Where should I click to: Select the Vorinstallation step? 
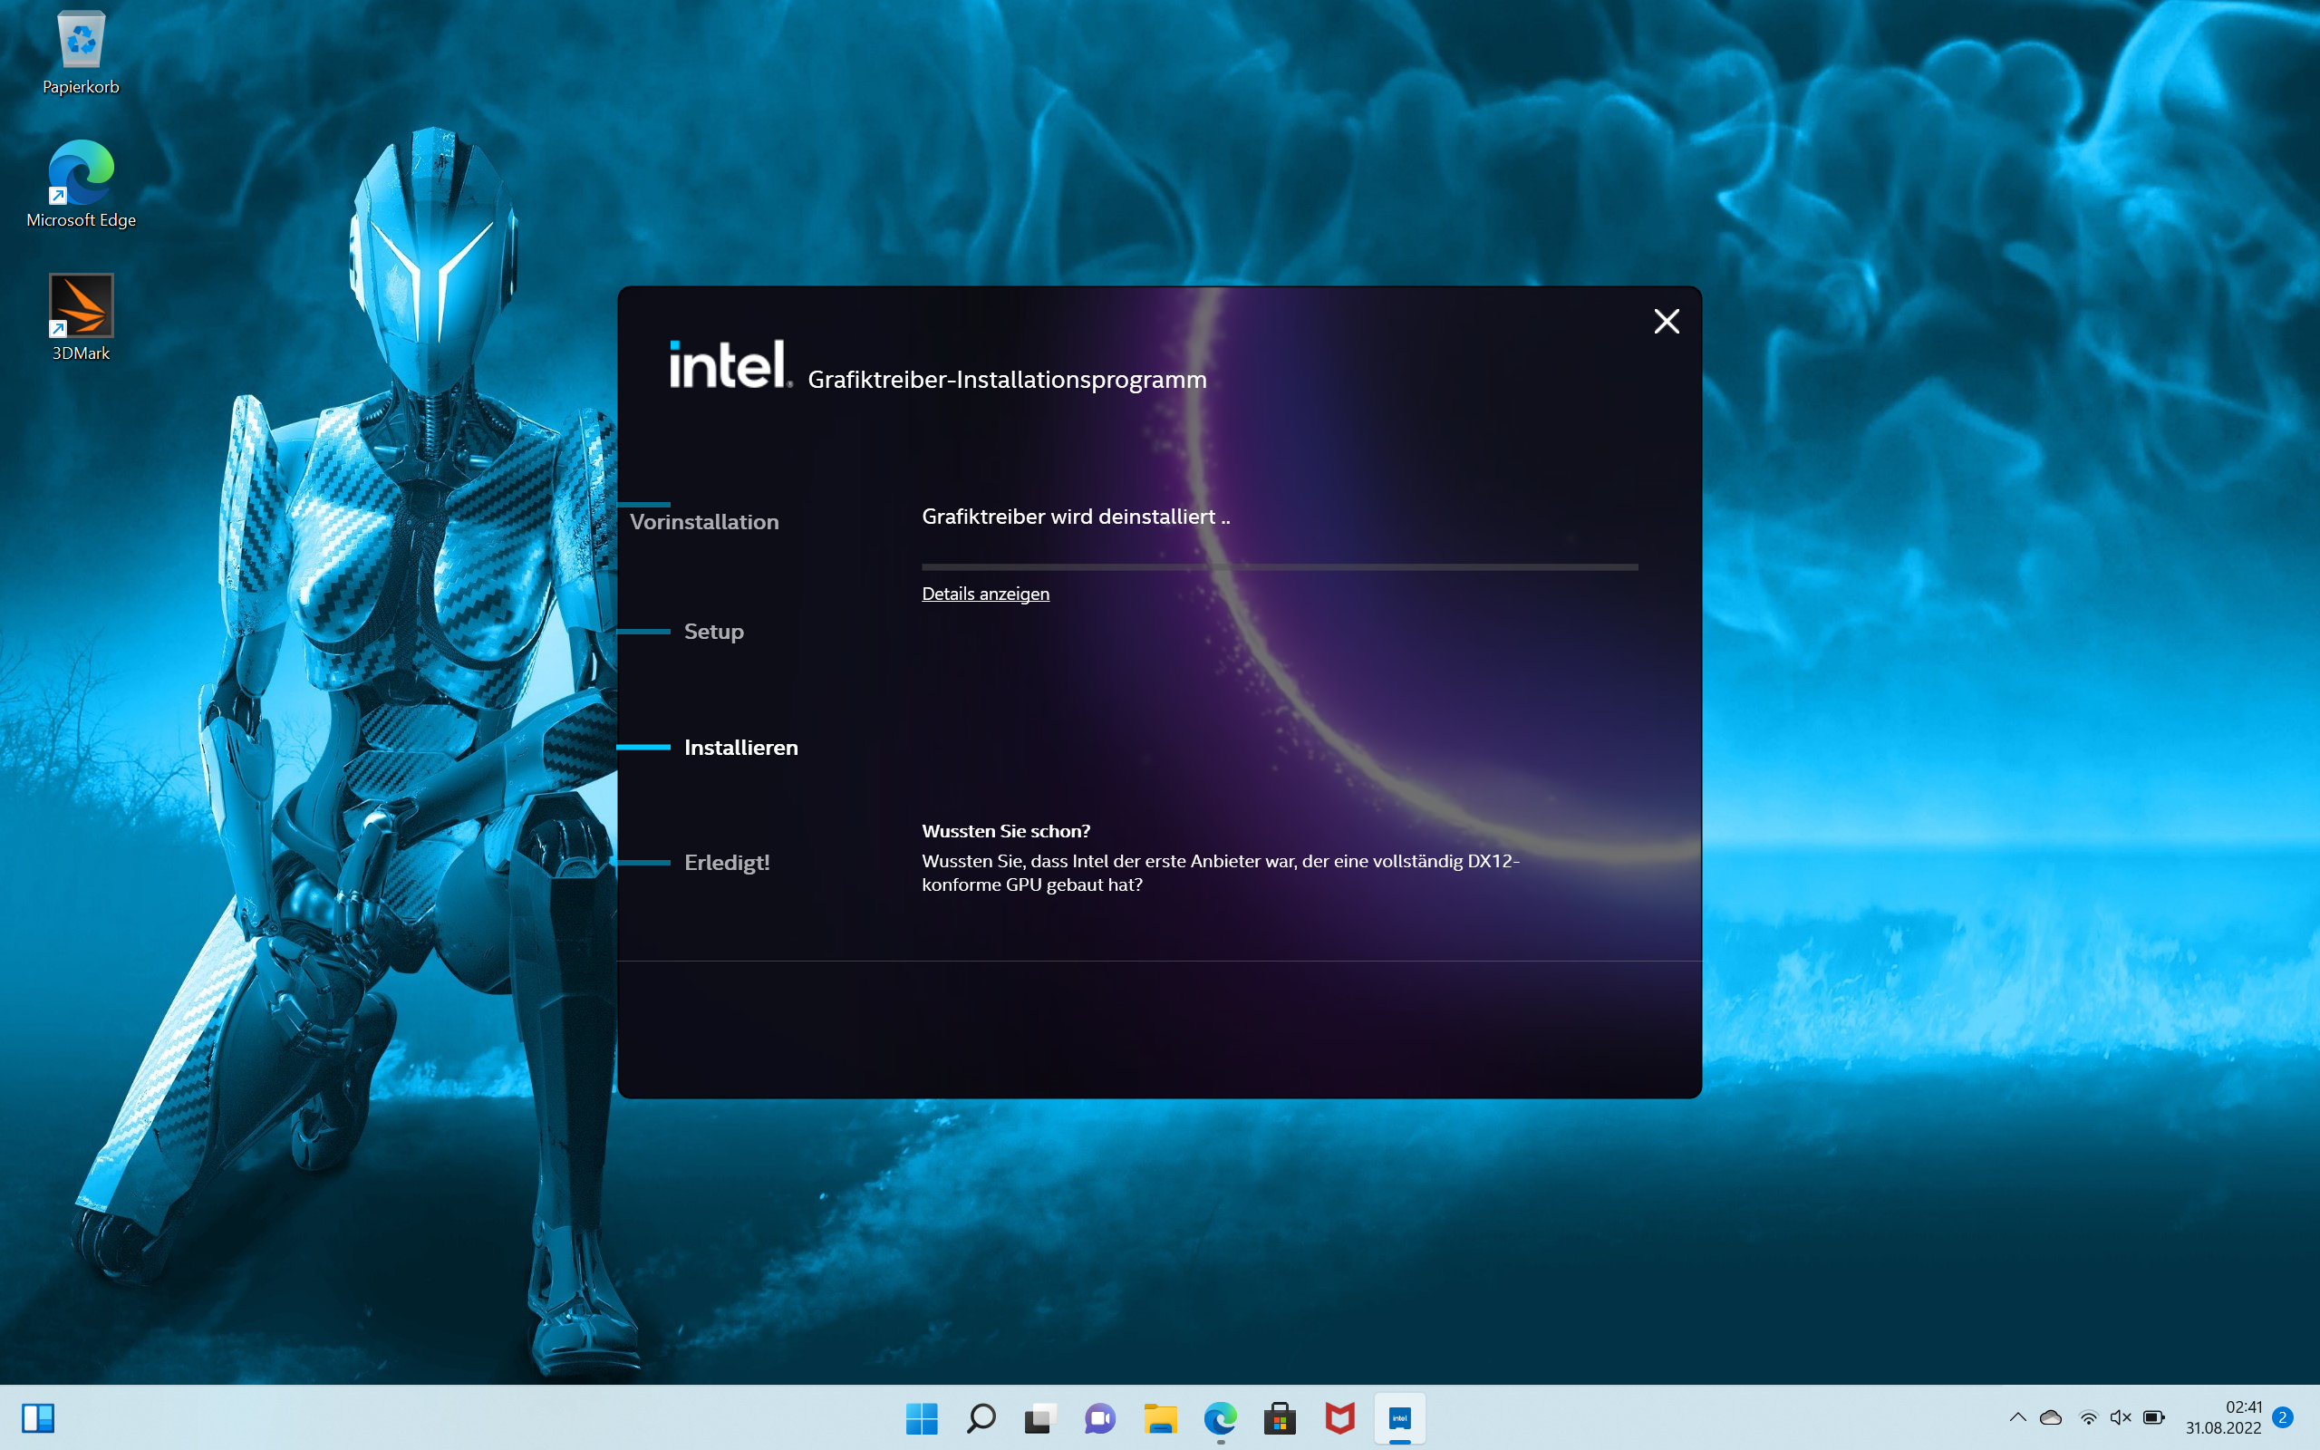pos(703,522)
